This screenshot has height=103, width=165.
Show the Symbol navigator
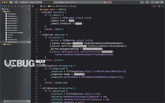click(x=9, y=6)
